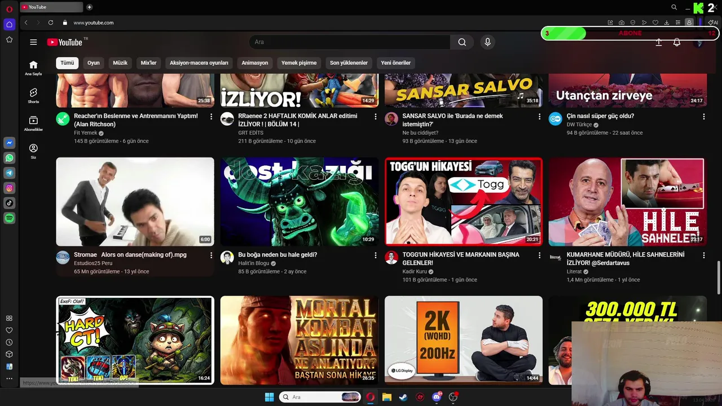Take a snapshot with the camera icon
This screenshot has height=406, width=722.
click(622, 23)
